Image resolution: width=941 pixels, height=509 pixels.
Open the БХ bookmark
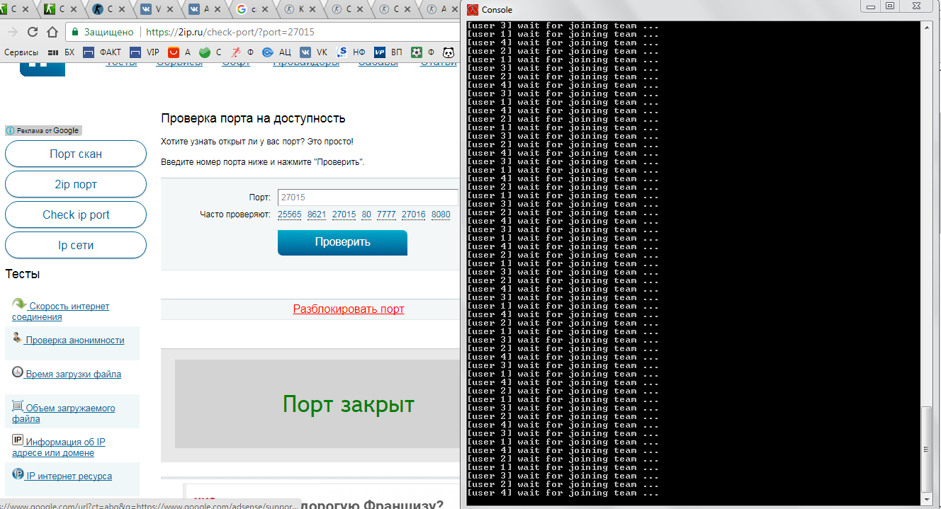tap(61, 52)
